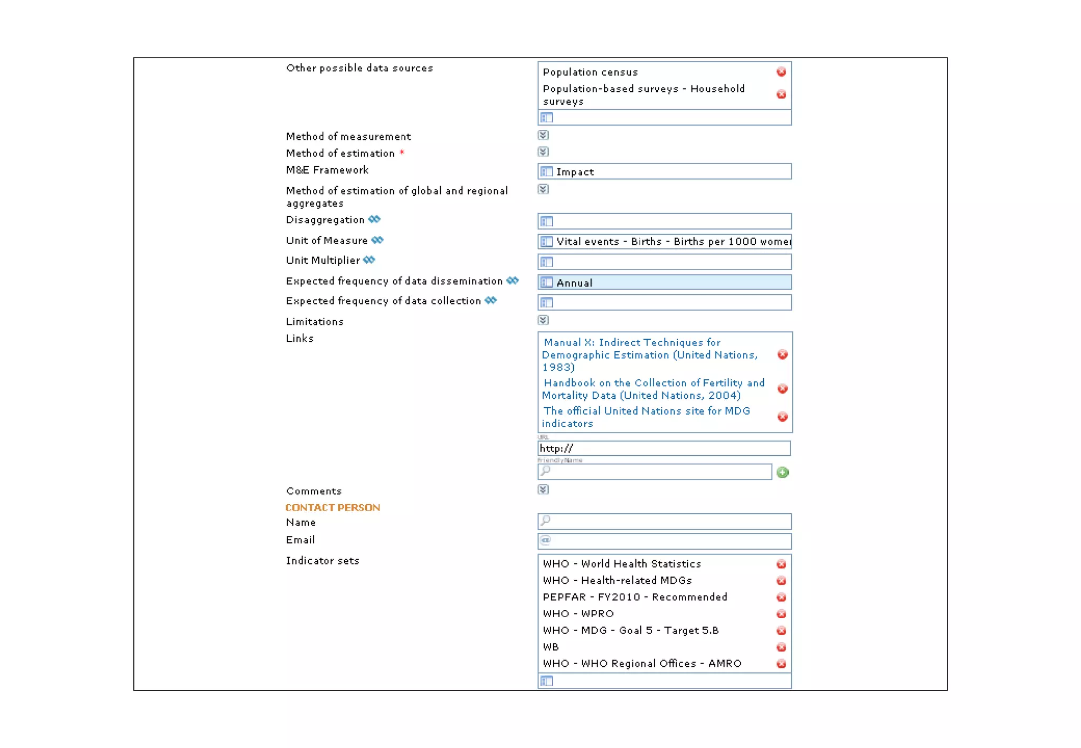Remove PEPFAR - FY2010 - Recommended set

[781, 597]
